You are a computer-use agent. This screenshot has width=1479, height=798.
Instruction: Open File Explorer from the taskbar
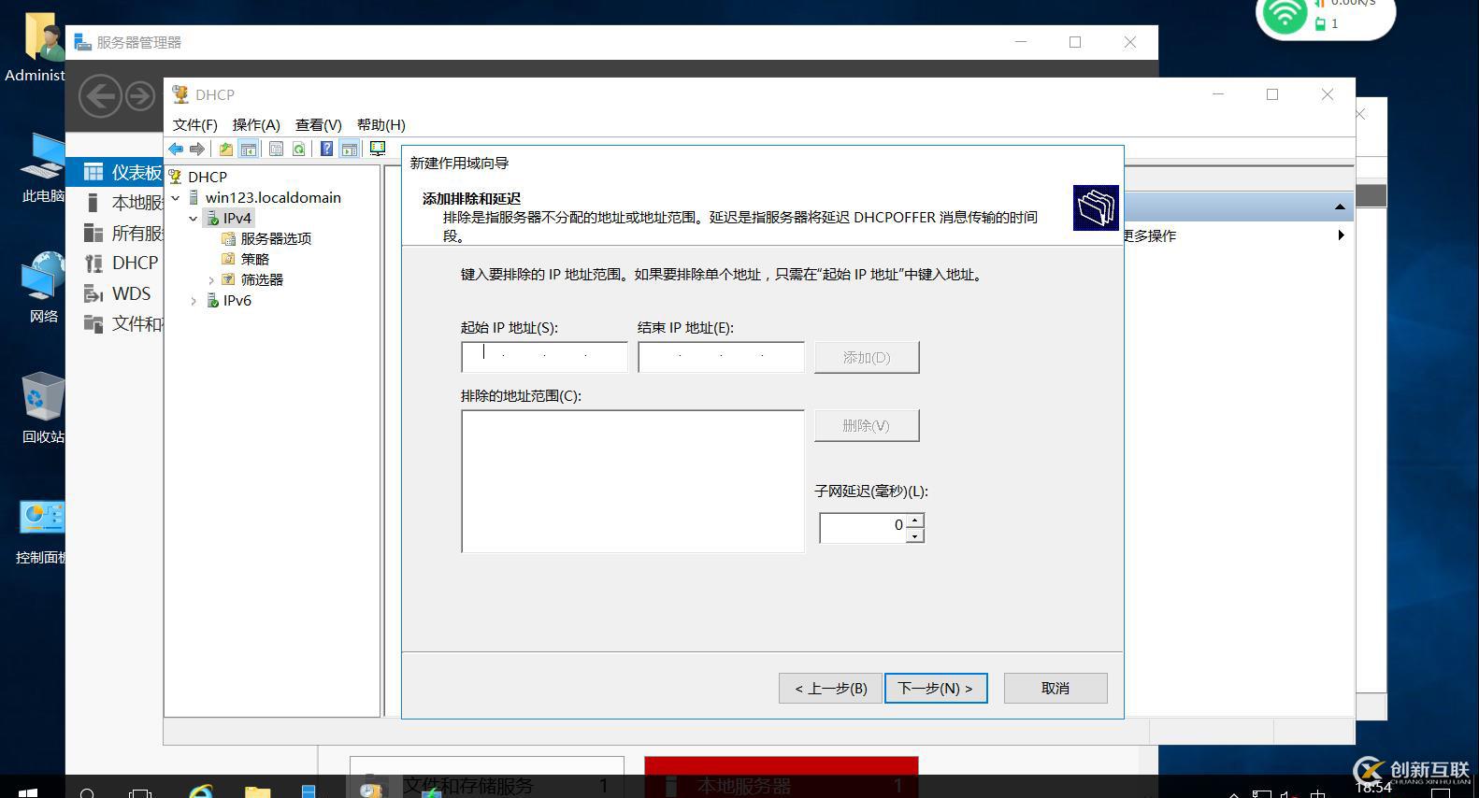(x=257, y=791)
